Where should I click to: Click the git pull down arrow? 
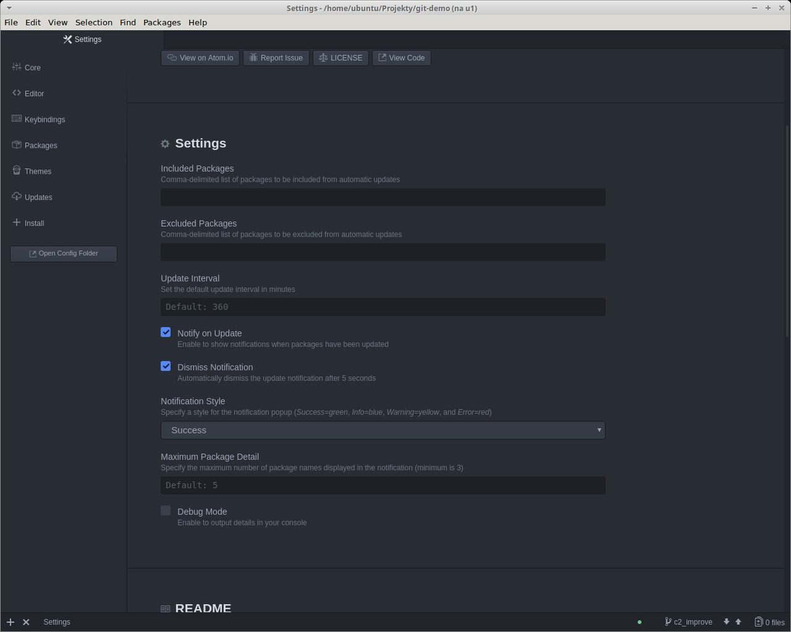(726, 622)
